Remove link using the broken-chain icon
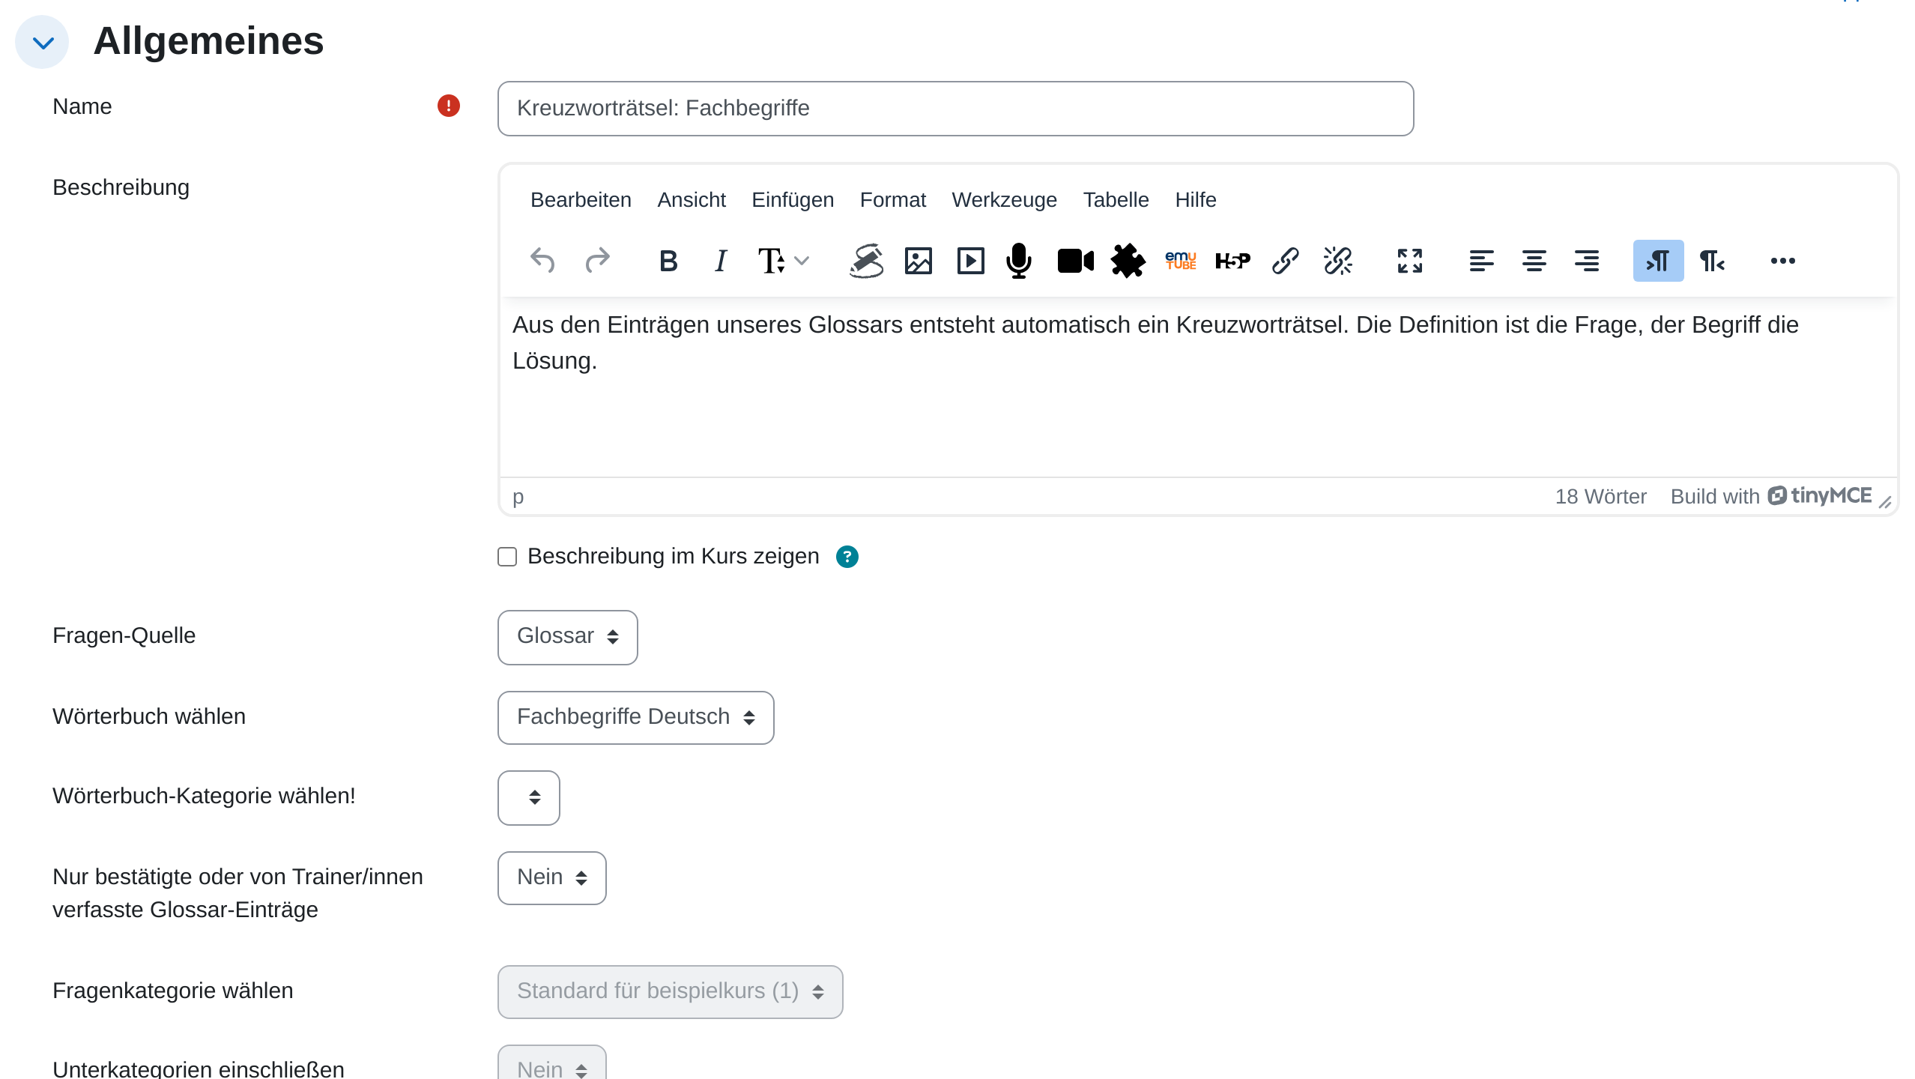 (x=1338, y=261)
